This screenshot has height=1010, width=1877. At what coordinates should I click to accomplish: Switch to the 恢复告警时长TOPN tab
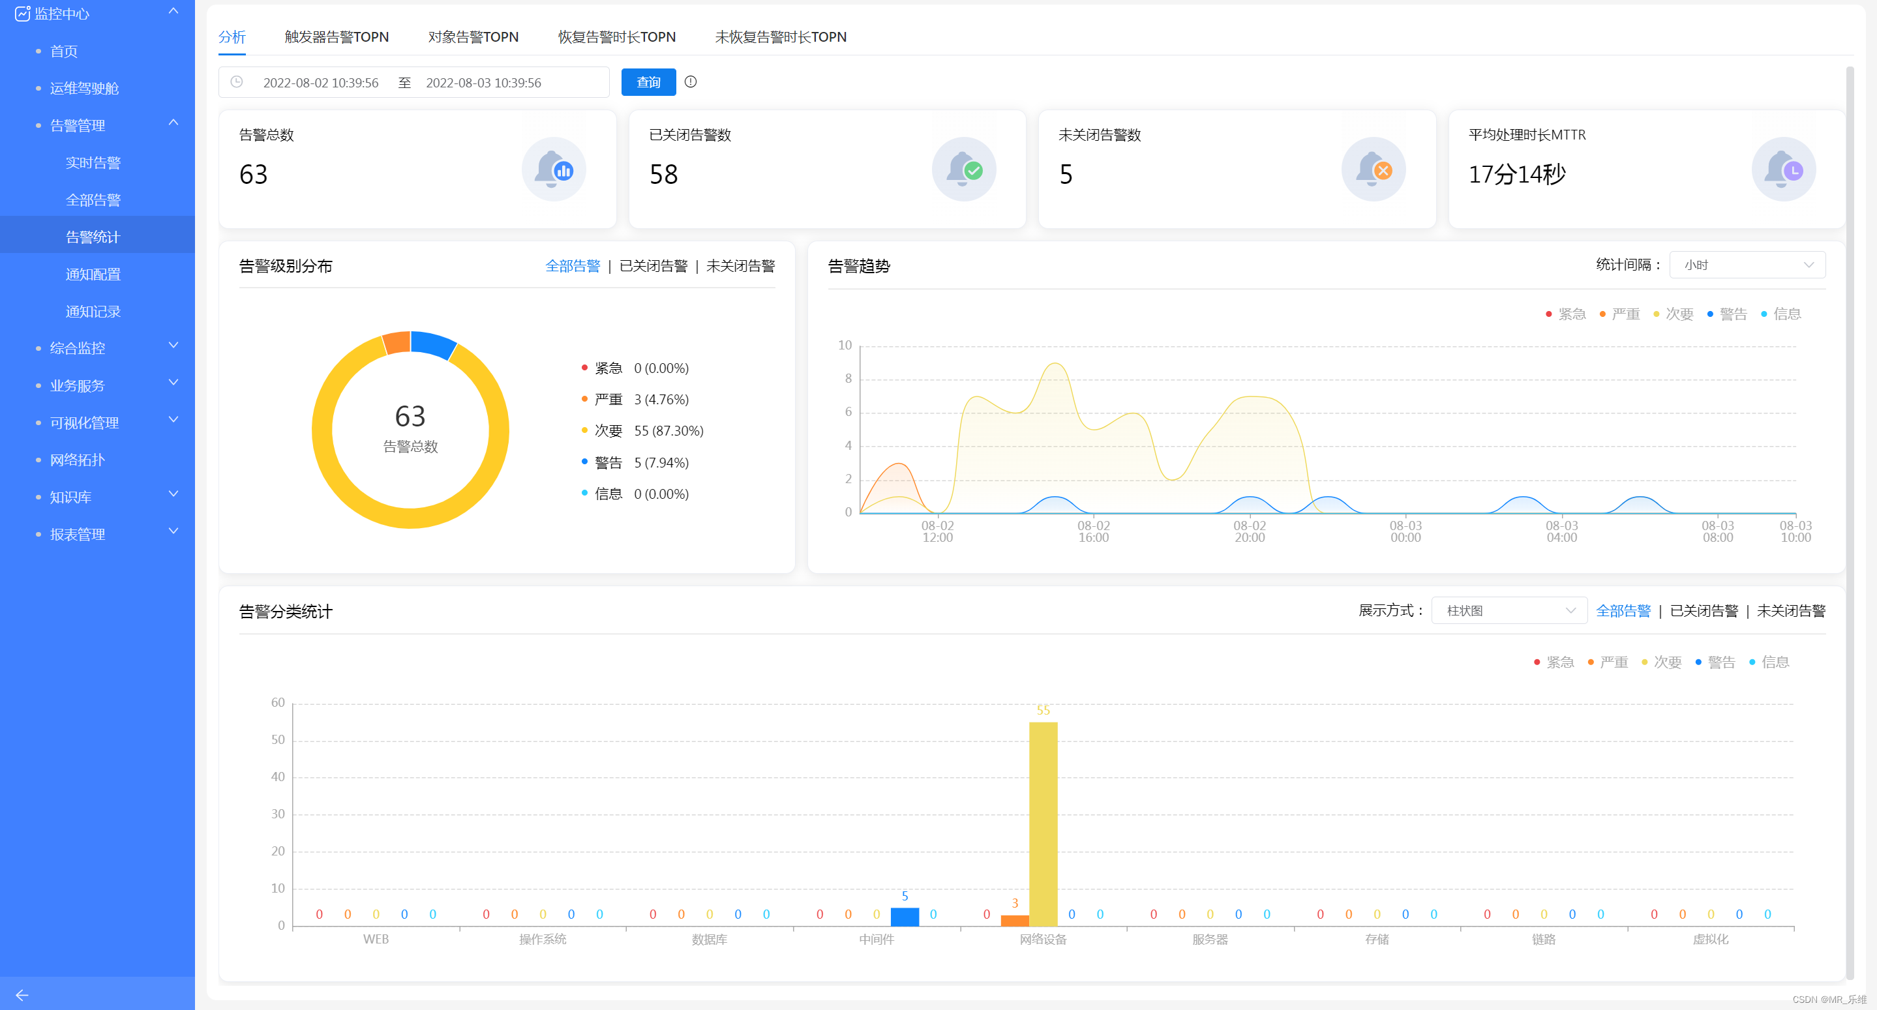pos(616,37)
